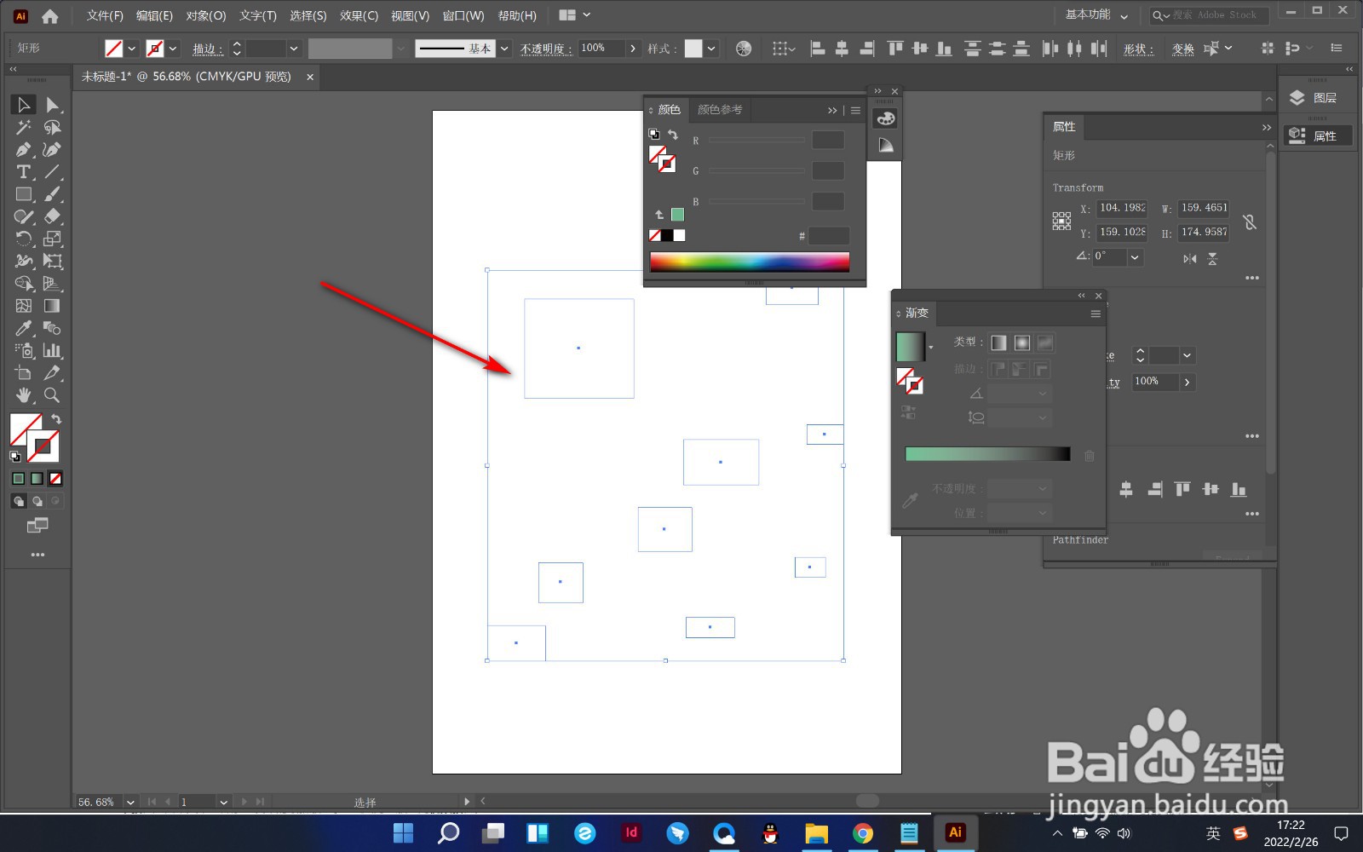This screenshot has width=1363, height=852.
Task: Select the Blend tool
Action: click(52, 328)
